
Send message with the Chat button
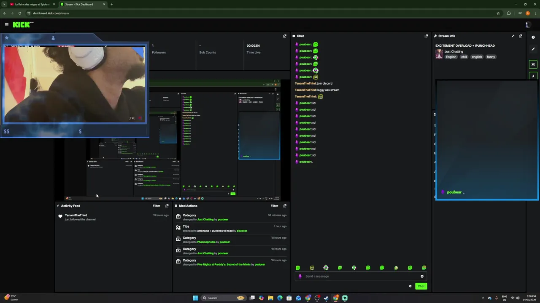421,286
